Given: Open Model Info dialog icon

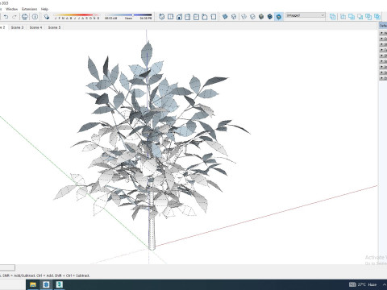Looking at the screenshot, I should [x=35, y=17].
